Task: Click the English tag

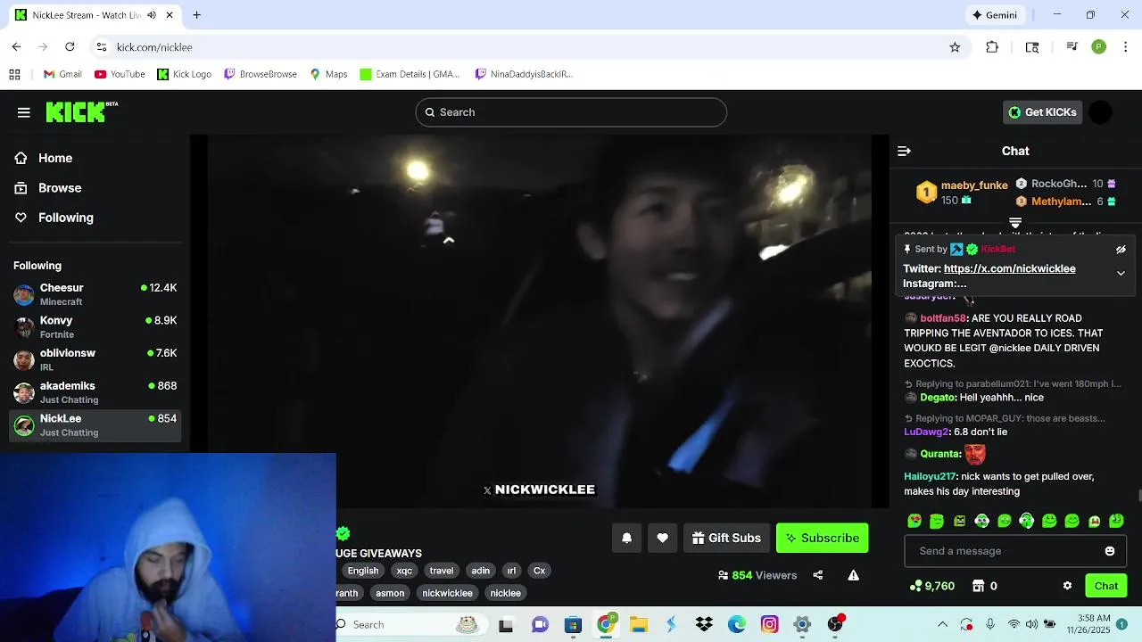Action: 363,571
